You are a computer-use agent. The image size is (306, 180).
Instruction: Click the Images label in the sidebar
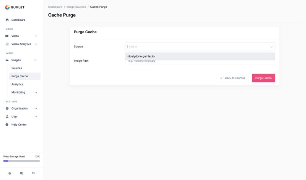pos(16,60)
